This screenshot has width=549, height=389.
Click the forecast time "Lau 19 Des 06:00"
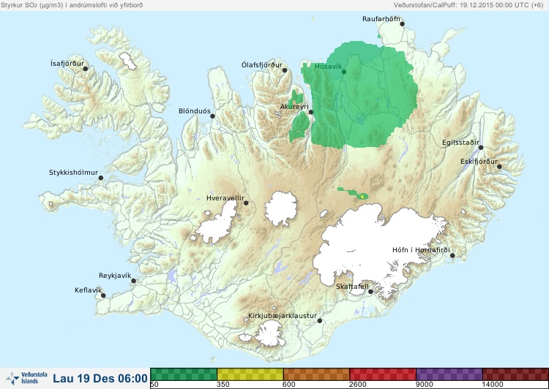click(100, 378)
